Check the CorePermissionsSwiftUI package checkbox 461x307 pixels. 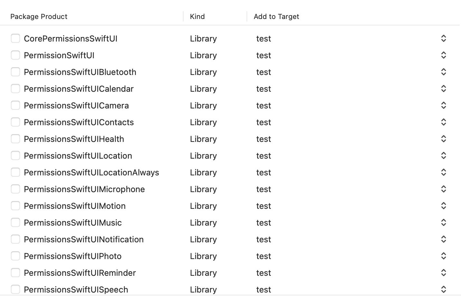15,38
